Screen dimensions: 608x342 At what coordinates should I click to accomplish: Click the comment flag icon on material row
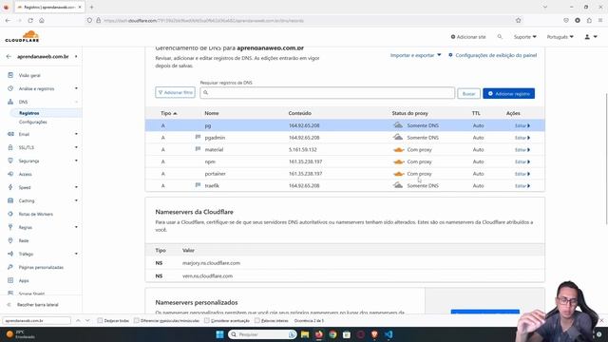[x=198, y=149]
